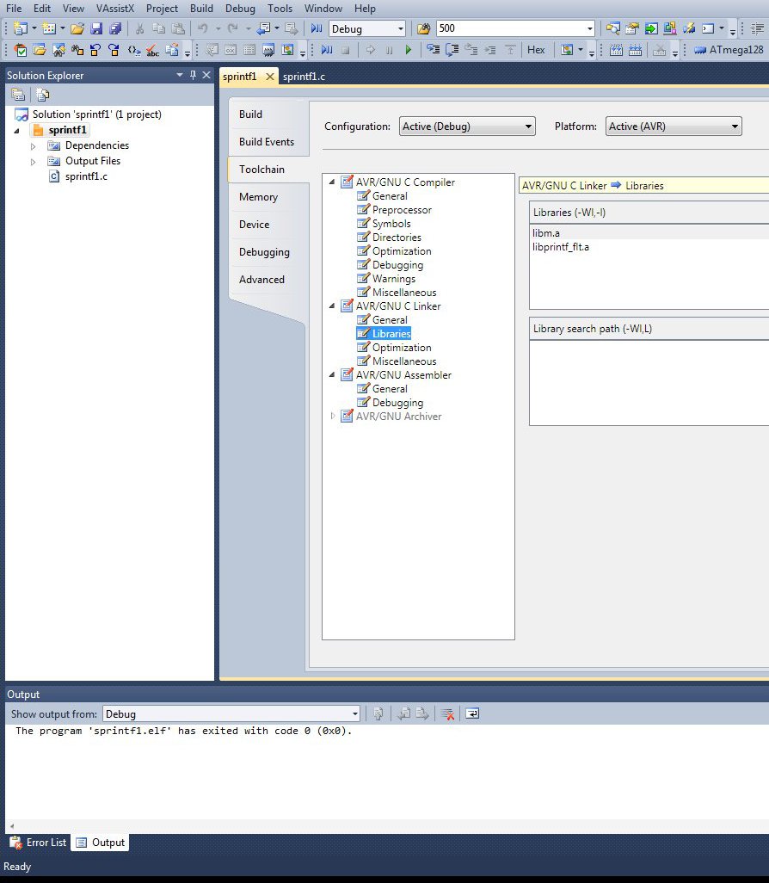Click the Open File folder icon
Viewport: 769px width, 883px height.
tap(77, 28)
